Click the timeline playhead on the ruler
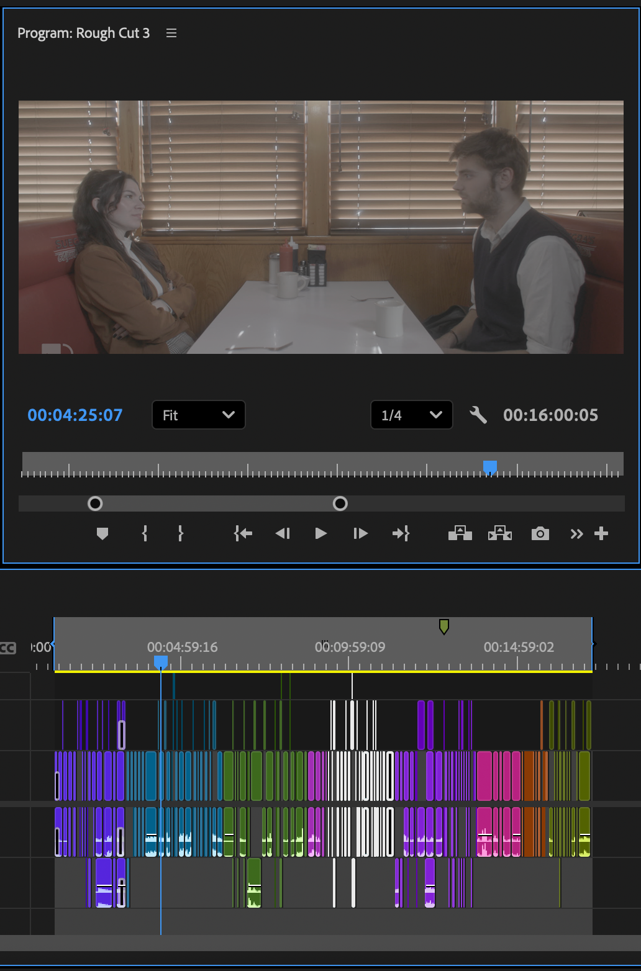This screenshot has height=971, width=641. 161,662
